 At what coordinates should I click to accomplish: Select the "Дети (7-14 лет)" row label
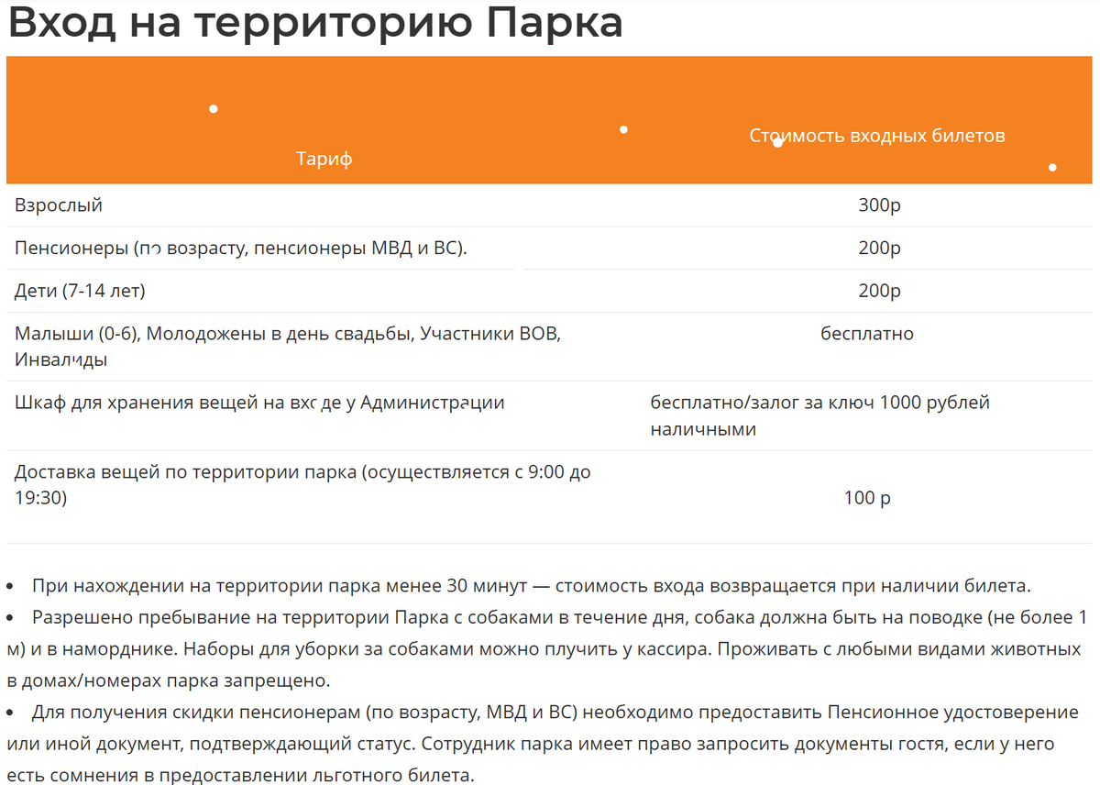pyautogui.click(x=80, y=291)
